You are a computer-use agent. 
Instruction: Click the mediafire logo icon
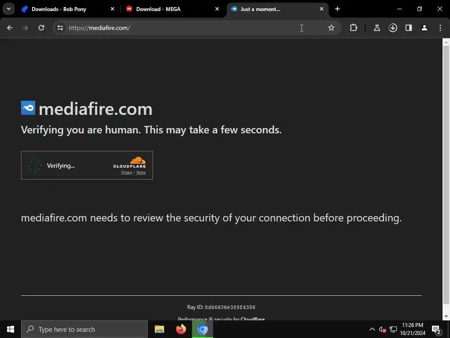pyautogui.click(x=28, y=108)
